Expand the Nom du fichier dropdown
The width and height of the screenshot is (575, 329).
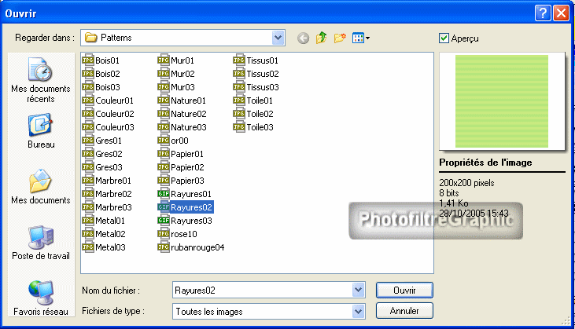tap(359, 291)
